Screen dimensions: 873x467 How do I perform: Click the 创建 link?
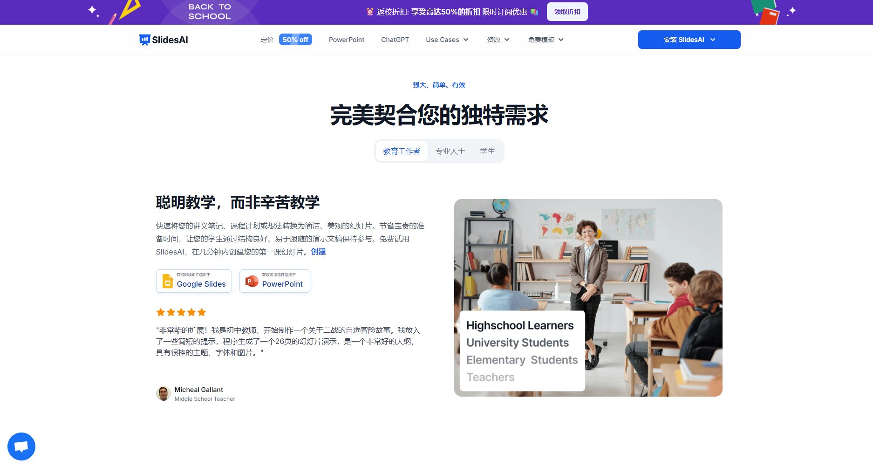click(319, 252)
